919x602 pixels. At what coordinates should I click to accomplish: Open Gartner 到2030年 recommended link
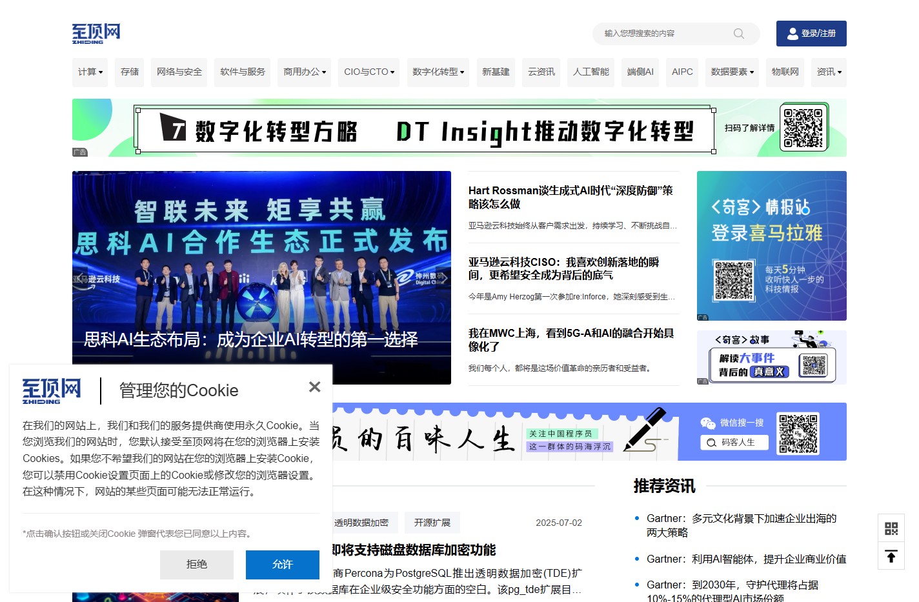[733, 592]
